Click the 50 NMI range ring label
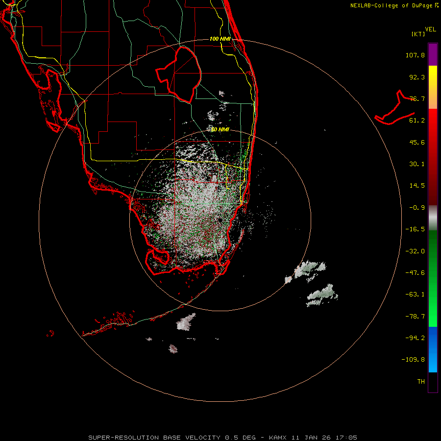The height and width of the screenshot is (441, 441). pos(220,130)
